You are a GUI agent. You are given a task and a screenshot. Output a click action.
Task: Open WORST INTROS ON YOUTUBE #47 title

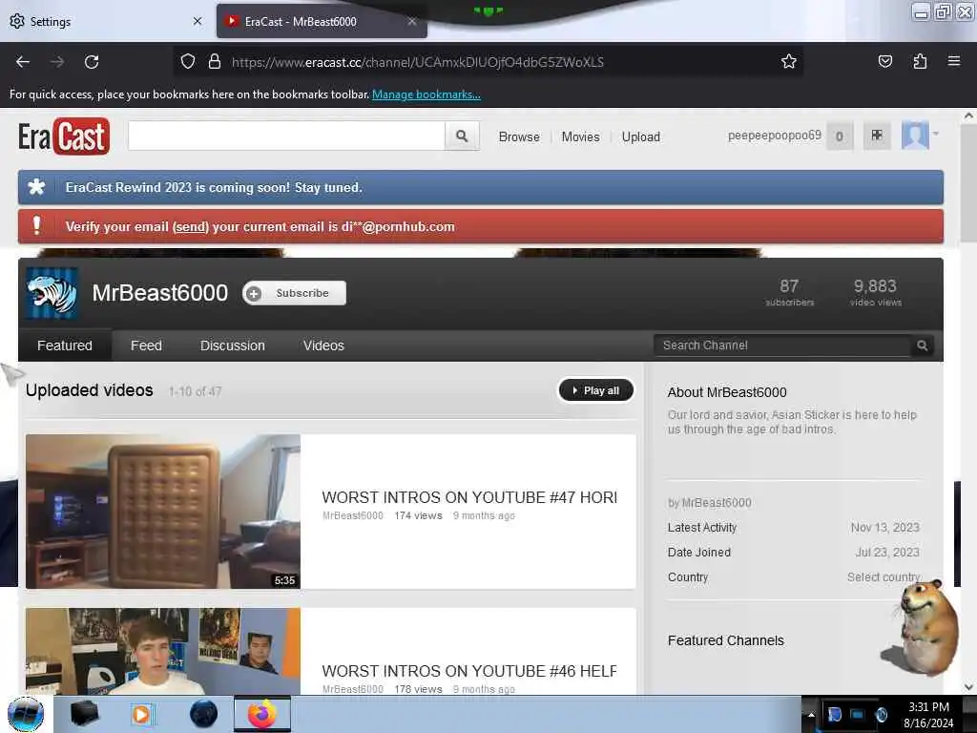point(469,497)
